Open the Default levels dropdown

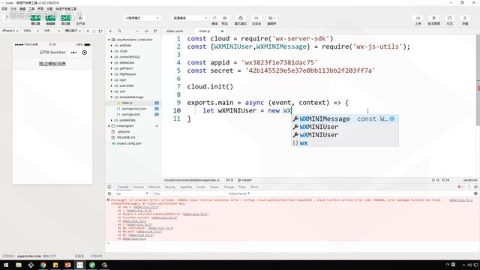click(239, 193)
